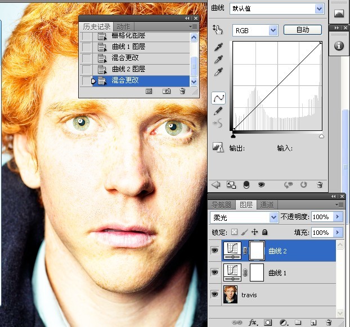The image size is (350, 327).
Task: Open layer style fx menu
Action: pos(253,322)
